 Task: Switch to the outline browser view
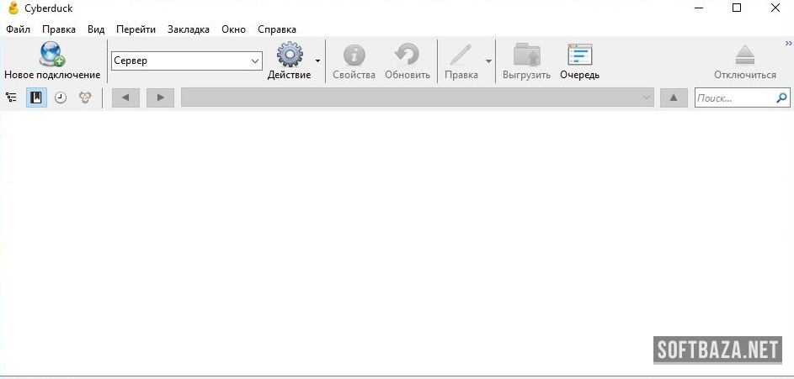tap(12, 97)
